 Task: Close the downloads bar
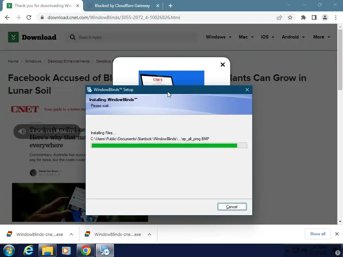tap(337, 234)
